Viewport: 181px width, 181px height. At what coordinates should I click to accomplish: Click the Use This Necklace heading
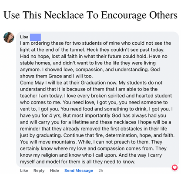pos(90,15)
